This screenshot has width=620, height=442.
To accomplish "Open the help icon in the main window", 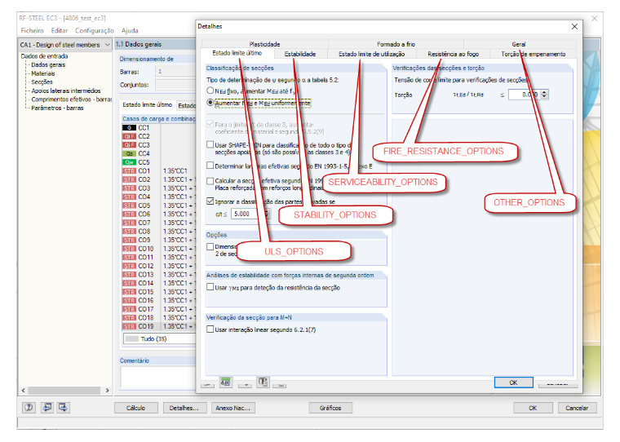I will pos(29,407).
